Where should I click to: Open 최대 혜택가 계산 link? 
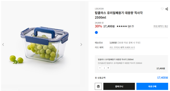point(161,26)
